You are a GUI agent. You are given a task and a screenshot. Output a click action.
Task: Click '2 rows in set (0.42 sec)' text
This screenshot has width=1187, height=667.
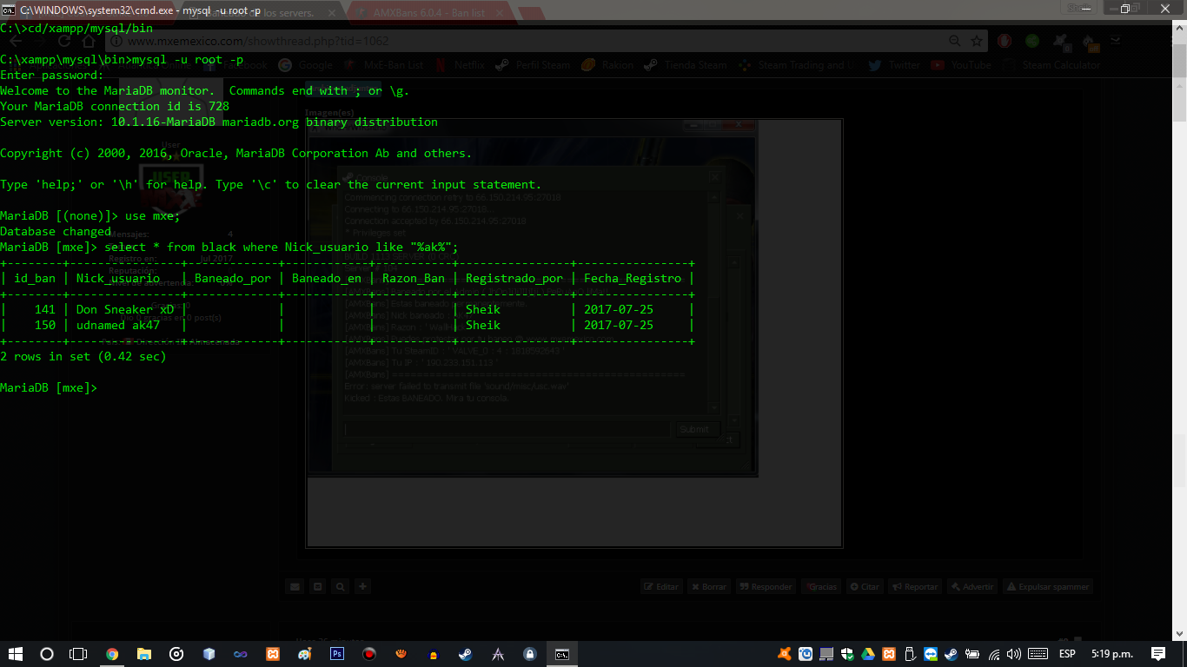(83, 356)
